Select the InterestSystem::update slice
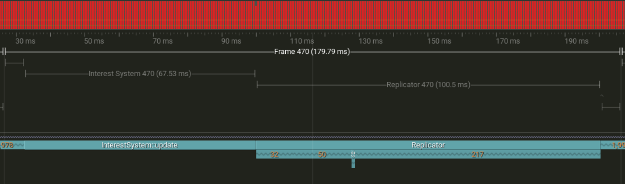This screenshot has width=625, height=184. coord(140,145)
